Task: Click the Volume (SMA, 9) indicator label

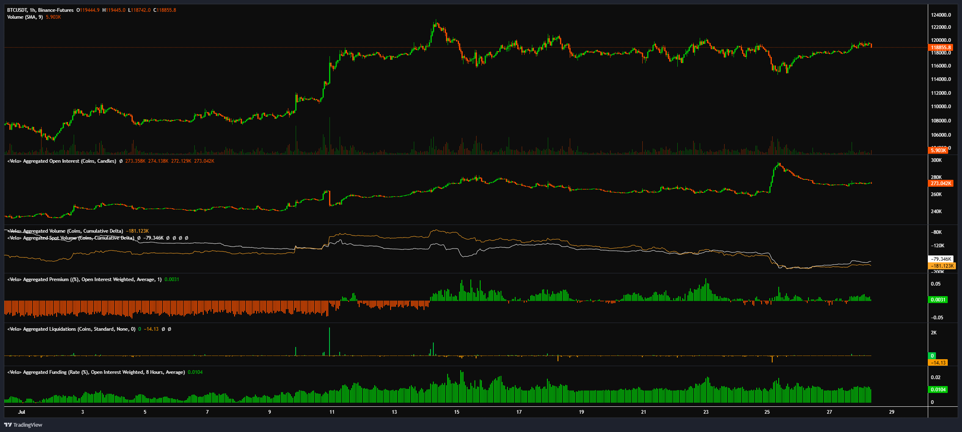Action: 25,17
